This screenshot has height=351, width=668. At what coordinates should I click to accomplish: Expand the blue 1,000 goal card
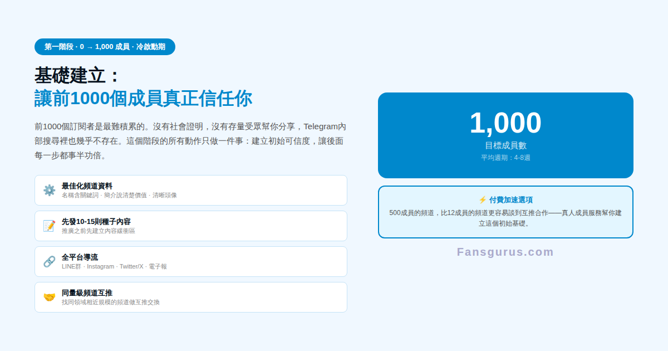tap(505, 135)
